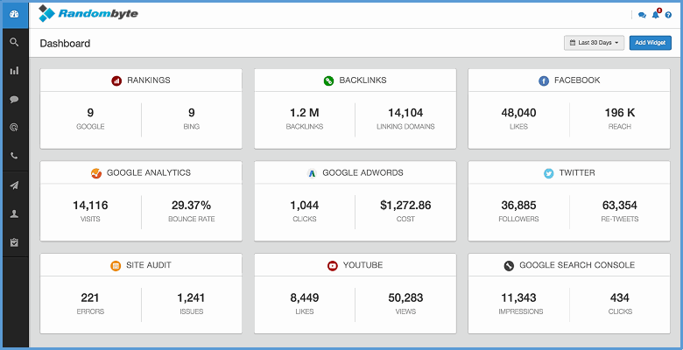
Task: Open the clipboard checklist icon in sidebar
Action: [x=14, y=242]
